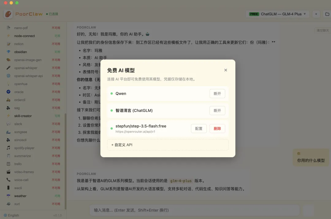
Task: Click the skill-creator lightning icon
Action: [x=9, y=116]
